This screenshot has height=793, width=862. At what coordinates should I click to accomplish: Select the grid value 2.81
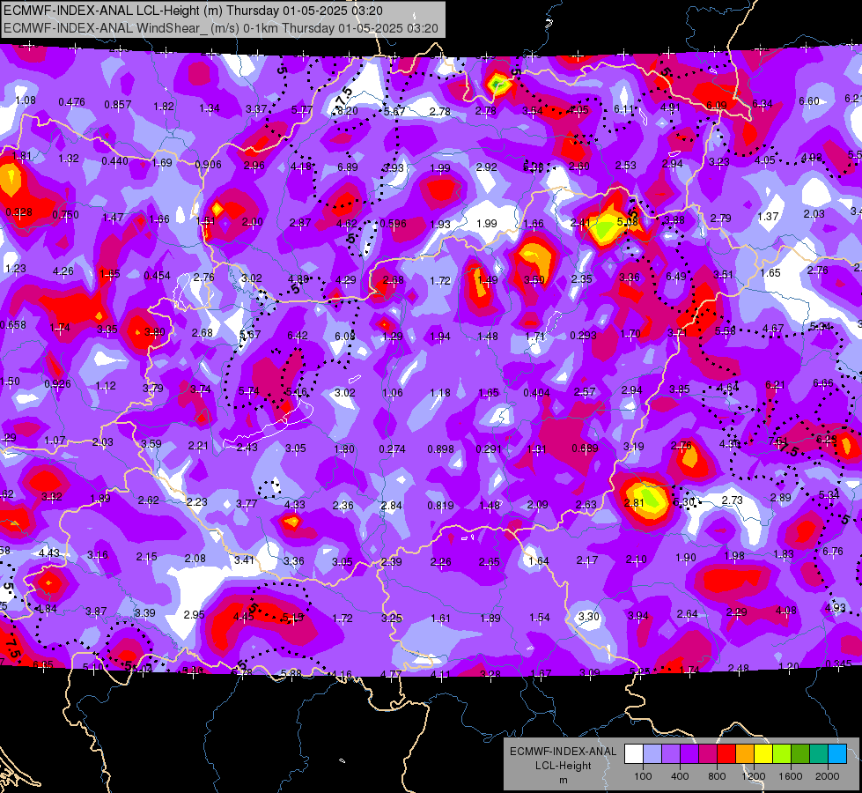634,502
